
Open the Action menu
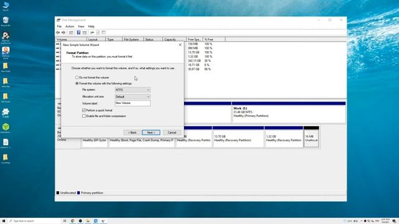70,26
